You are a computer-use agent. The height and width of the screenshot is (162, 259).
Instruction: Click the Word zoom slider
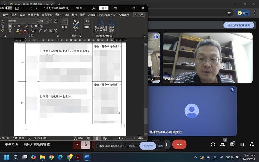coord(119,138)
